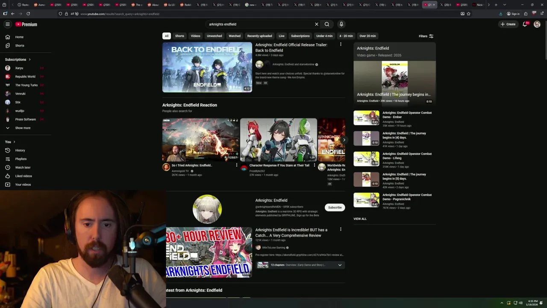
Task: Select the All filter chip
Action: tap(167, 36)
